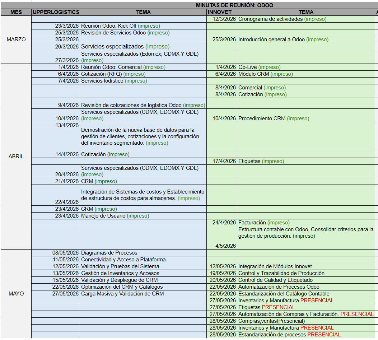Select 'Validación y Despliegue de CRM' cell
The height and width of the screenshot is (340, 378).
[x=143, y=280]
